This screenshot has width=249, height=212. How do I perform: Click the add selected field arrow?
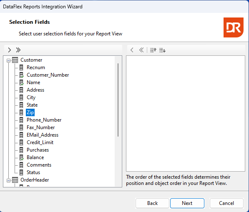click(10, 50)
